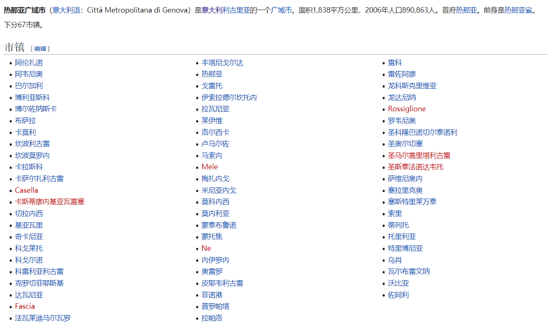The width and height of the screenshot is (548, 331).
Task: Open the red 卡斯蒂廖内基亚瓦雷塞 link
Action: point(50,202)
